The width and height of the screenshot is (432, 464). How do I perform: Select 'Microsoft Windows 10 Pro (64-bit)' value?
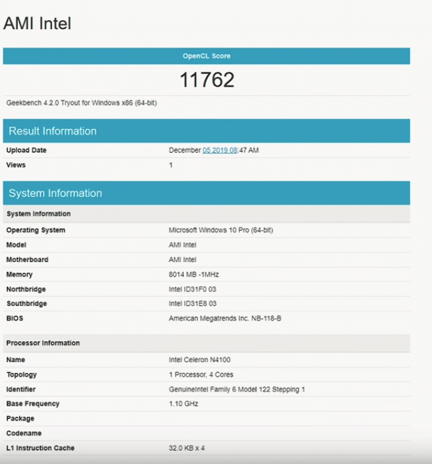click(221, 230)
